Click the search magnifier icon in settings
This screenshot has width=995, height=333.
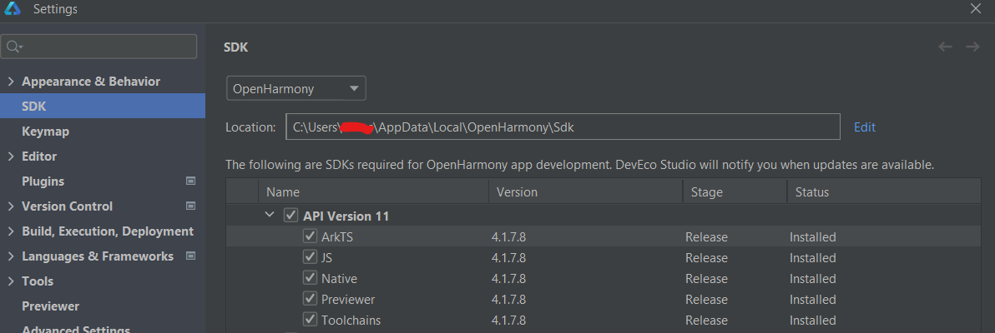14,47
